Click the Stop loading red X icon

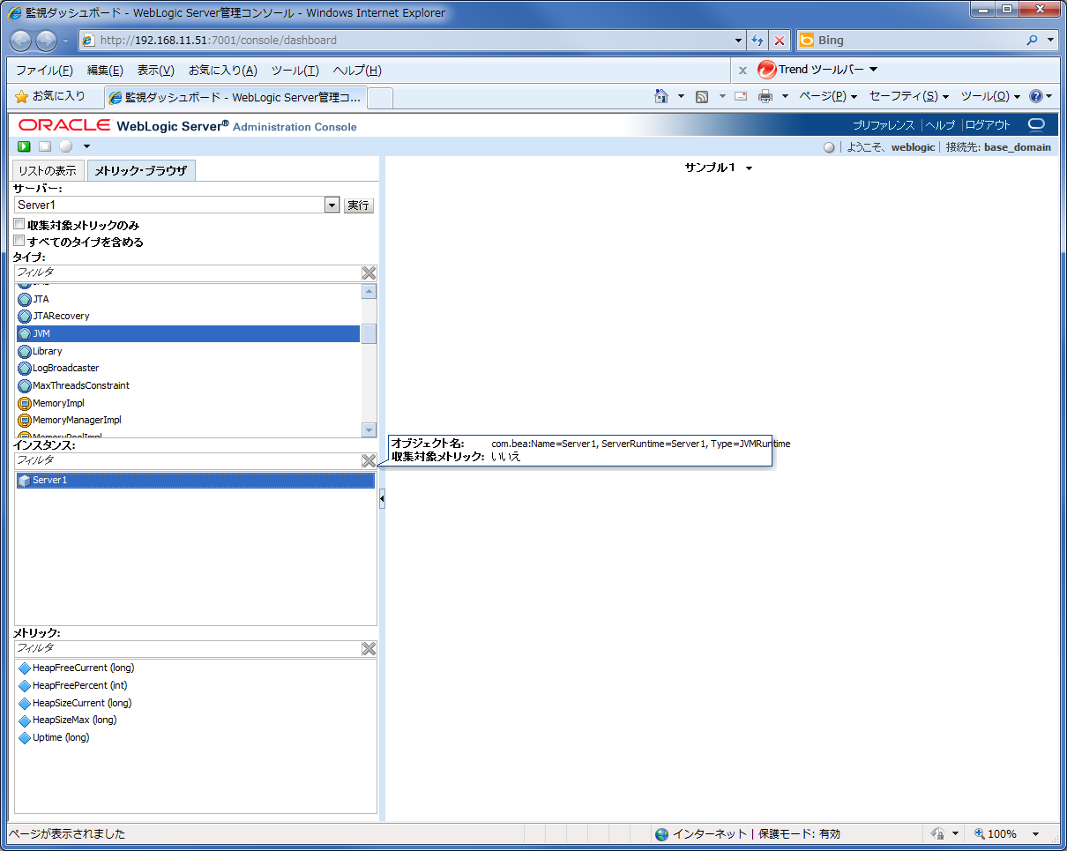pyautogui.click(x=780, y=41)
